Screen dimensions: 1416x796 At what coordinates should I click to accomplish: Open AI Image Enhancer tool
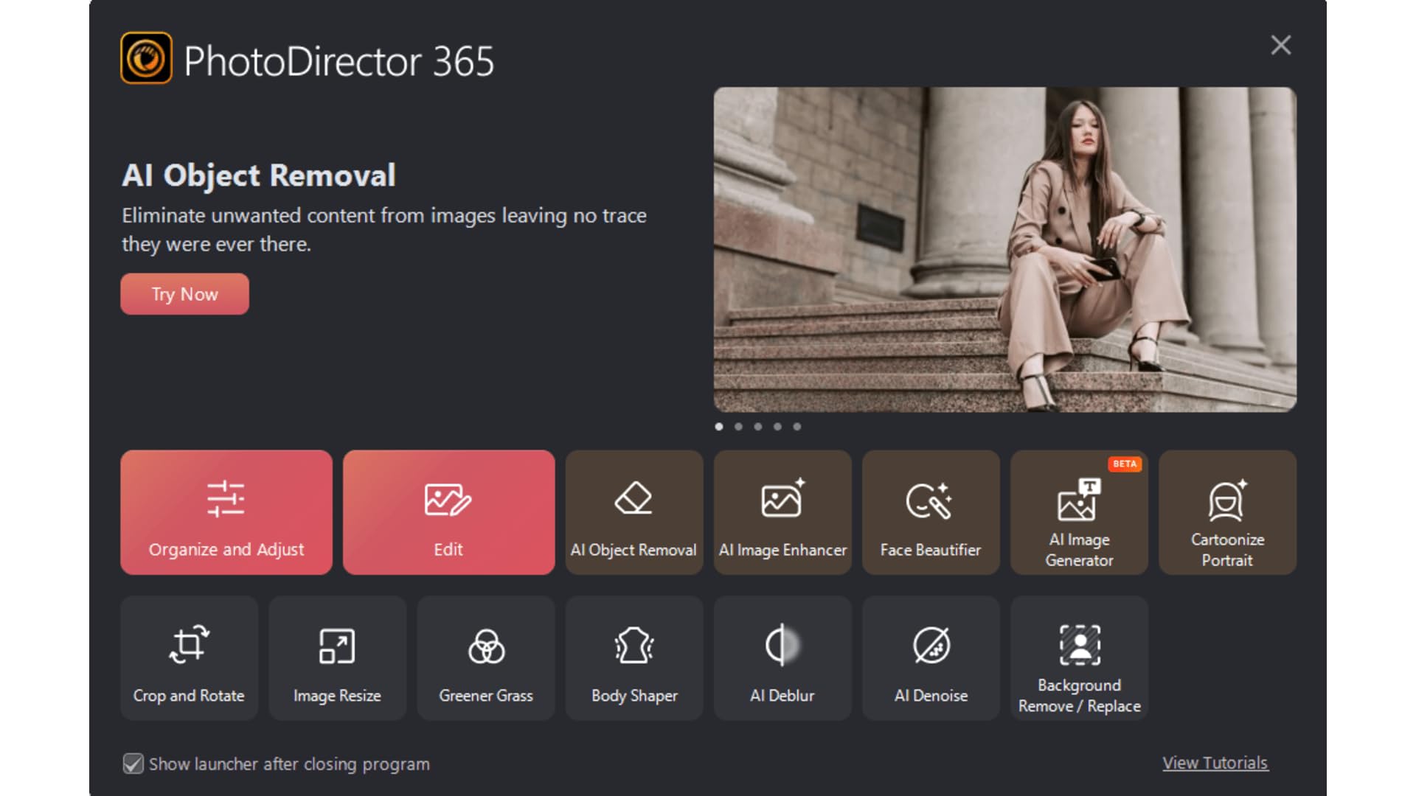coord(782,512)
